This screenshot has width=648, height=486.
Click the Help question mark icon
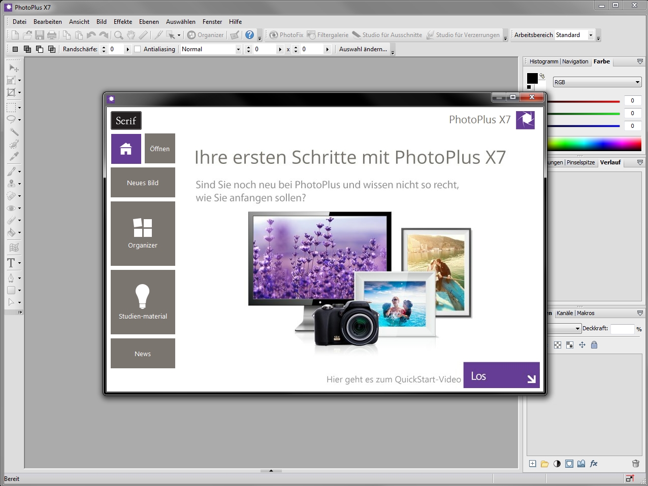click(x=249, y=35)
